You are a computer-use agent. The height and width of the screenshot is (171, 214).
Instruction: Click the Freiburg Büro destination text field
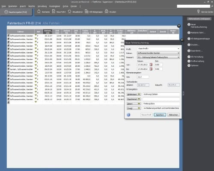click(x=161, y=104)
